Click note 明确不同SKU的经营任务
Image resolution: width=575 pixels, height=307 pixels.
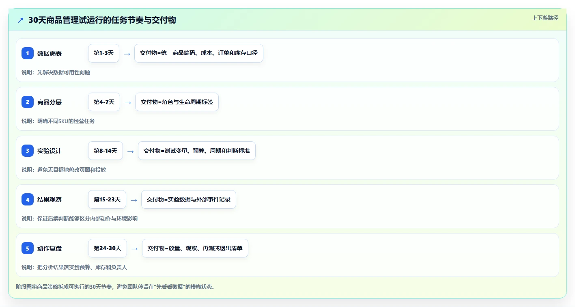[58, 121]
